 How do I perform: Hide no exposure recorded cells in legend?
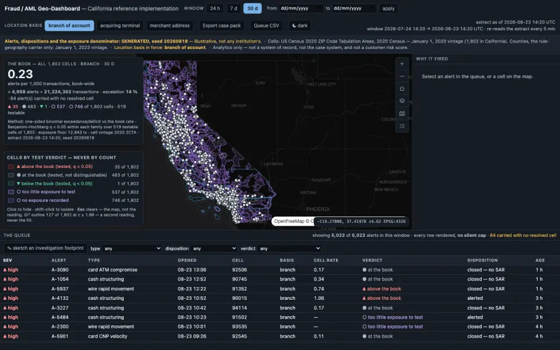(73, 200)
